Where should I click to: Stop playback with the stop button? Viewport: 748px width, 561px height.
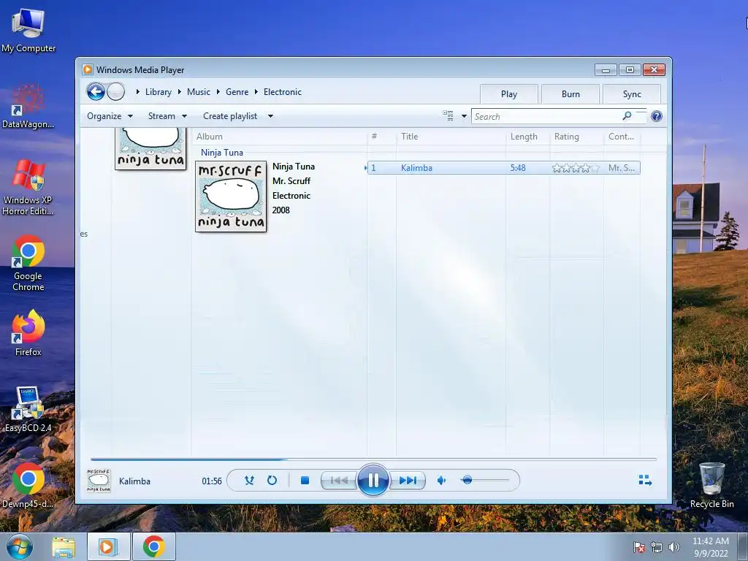[305, 481]
